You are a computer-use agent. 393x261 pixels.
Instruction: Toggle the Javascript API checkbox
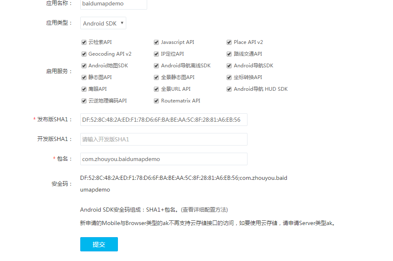(156, 42)
